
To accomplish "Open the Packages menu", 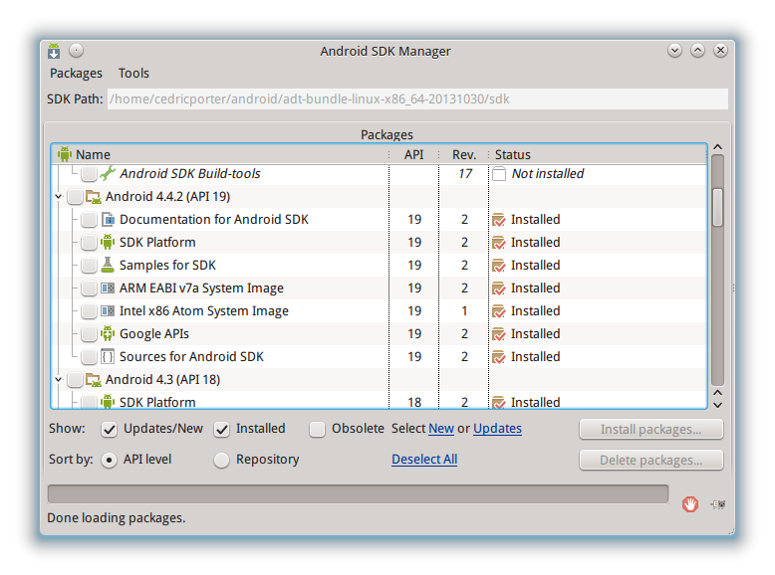I will 76,73.
